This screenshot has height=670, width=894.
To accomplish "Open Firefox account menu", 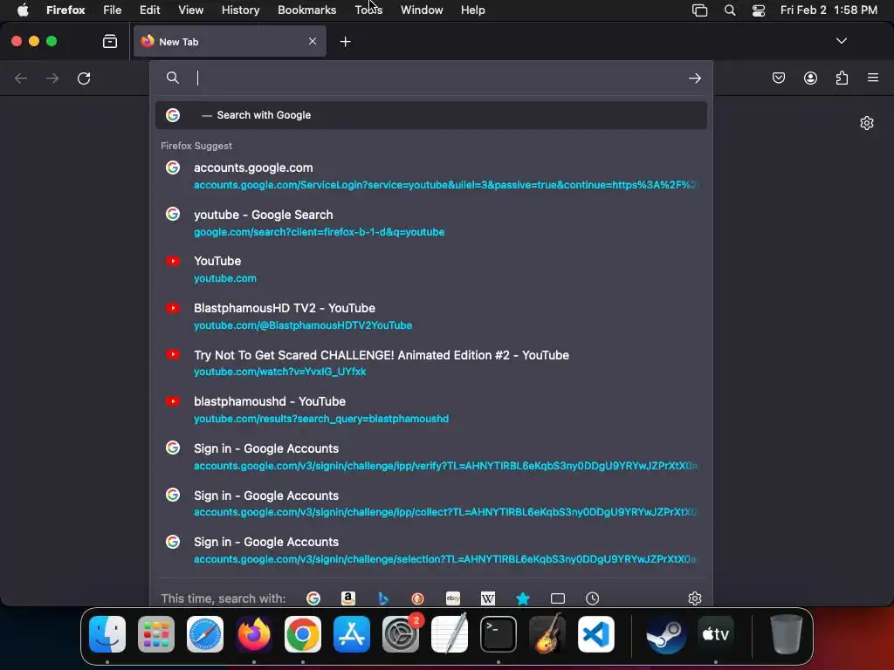I will (x=810, y=78).
